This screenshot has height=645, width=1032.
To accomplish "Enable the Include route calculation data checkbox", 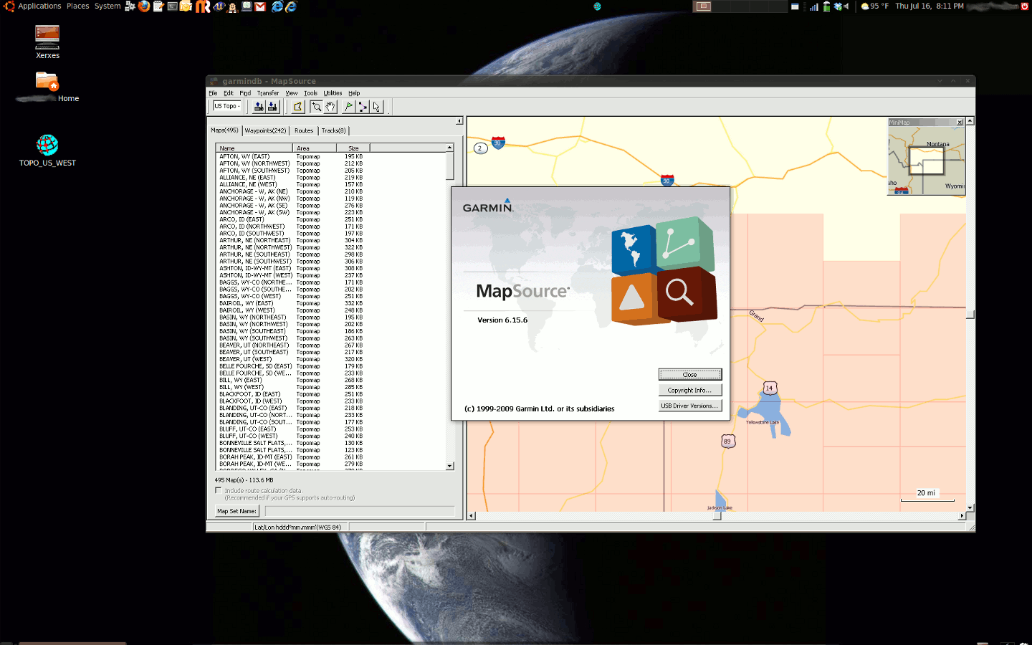I will 218,489.
